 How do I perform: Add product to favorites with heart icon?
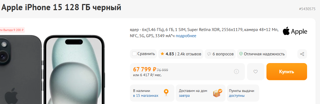(255, 72)
